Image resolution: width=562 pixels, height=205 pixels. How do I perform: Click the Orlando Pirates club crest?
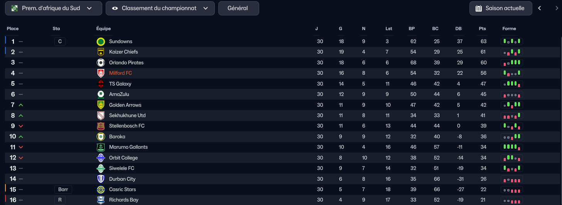(101, 62)
